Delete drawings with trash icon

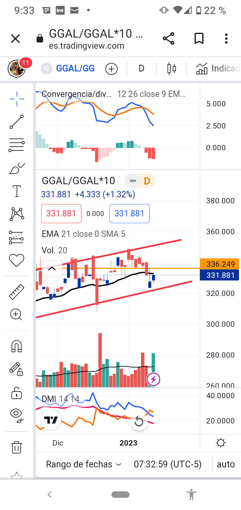[x=17, y=447]
